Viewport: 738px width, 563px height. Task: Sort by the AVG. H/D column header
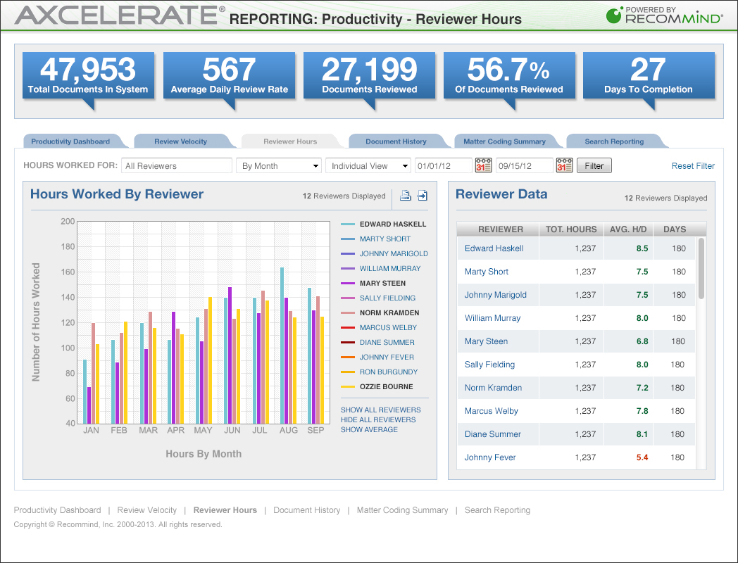[x=628, y=229]
